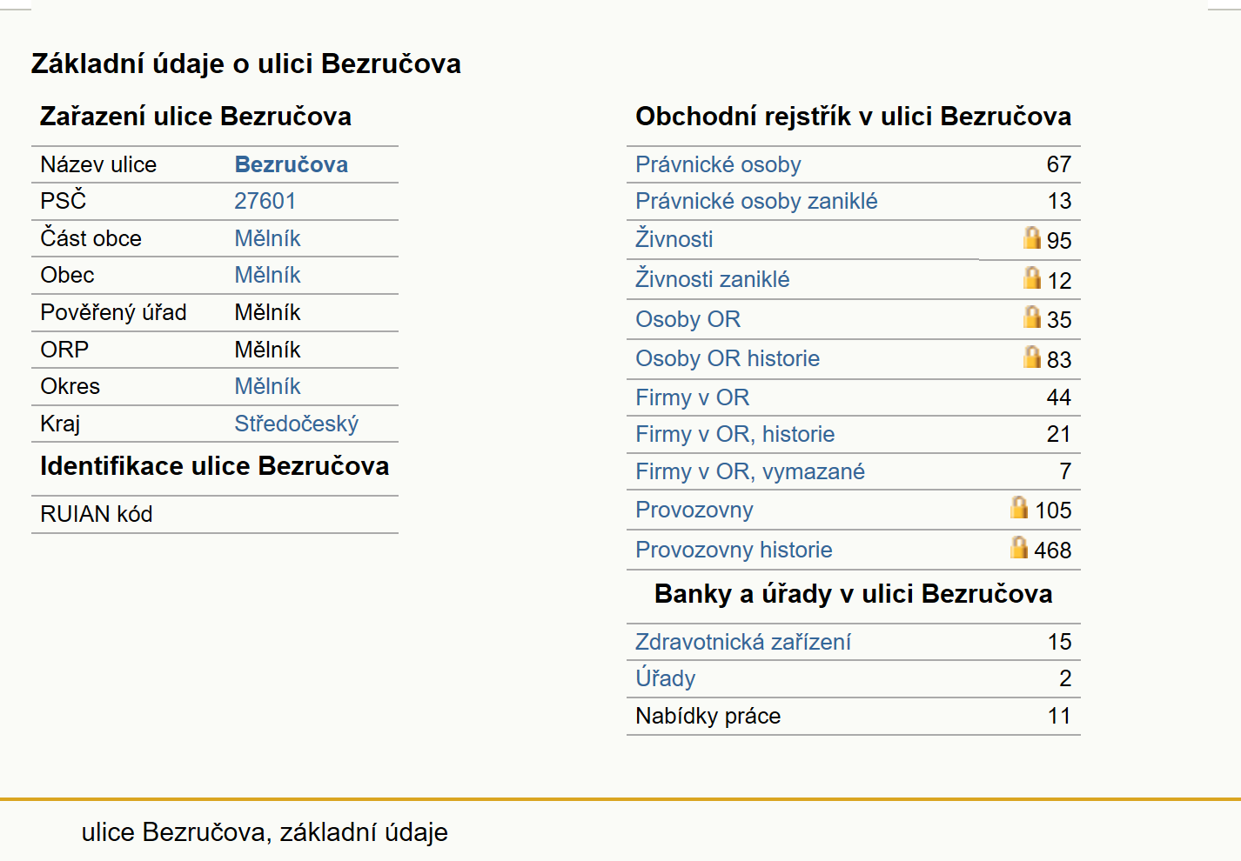Image resolution: width=1241 pixels, height=861 pixels.
Task: Click postal code 27601 link
Action: coord(265,201)
